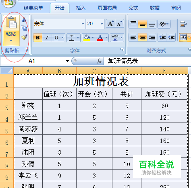Viewport: 191px width, 188px height.
Task: Click the wrap text icon
Action: tap(183, 24)
